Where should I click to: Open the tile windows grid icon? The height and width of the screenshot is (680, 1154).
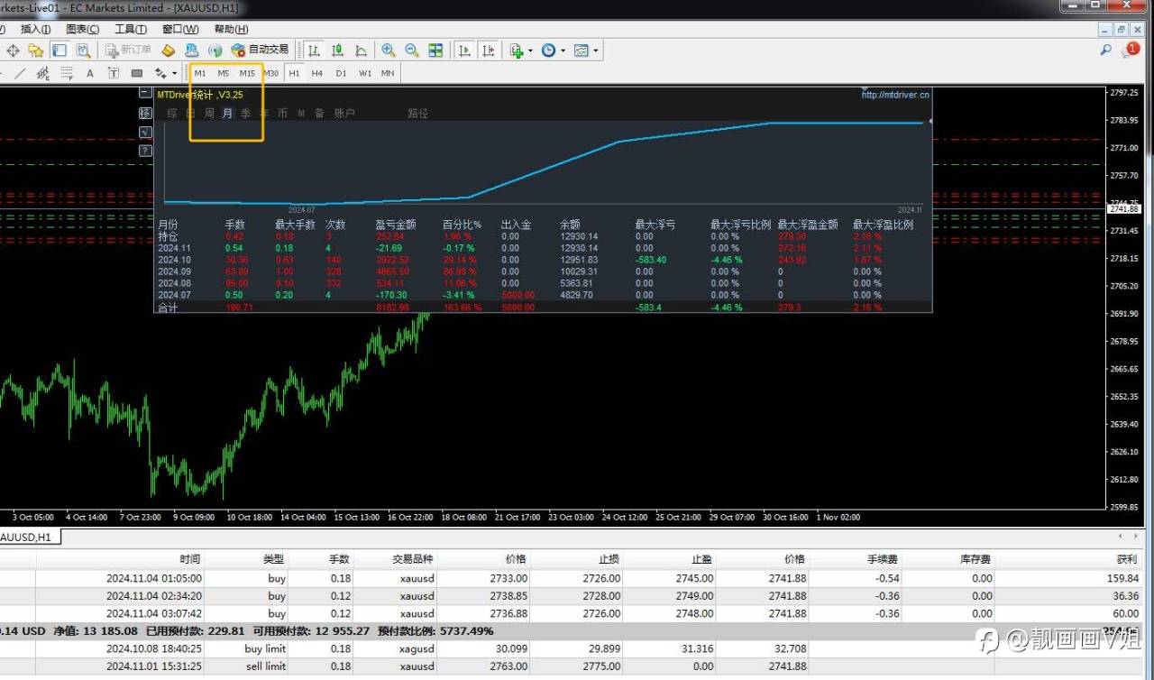(435, 51)
